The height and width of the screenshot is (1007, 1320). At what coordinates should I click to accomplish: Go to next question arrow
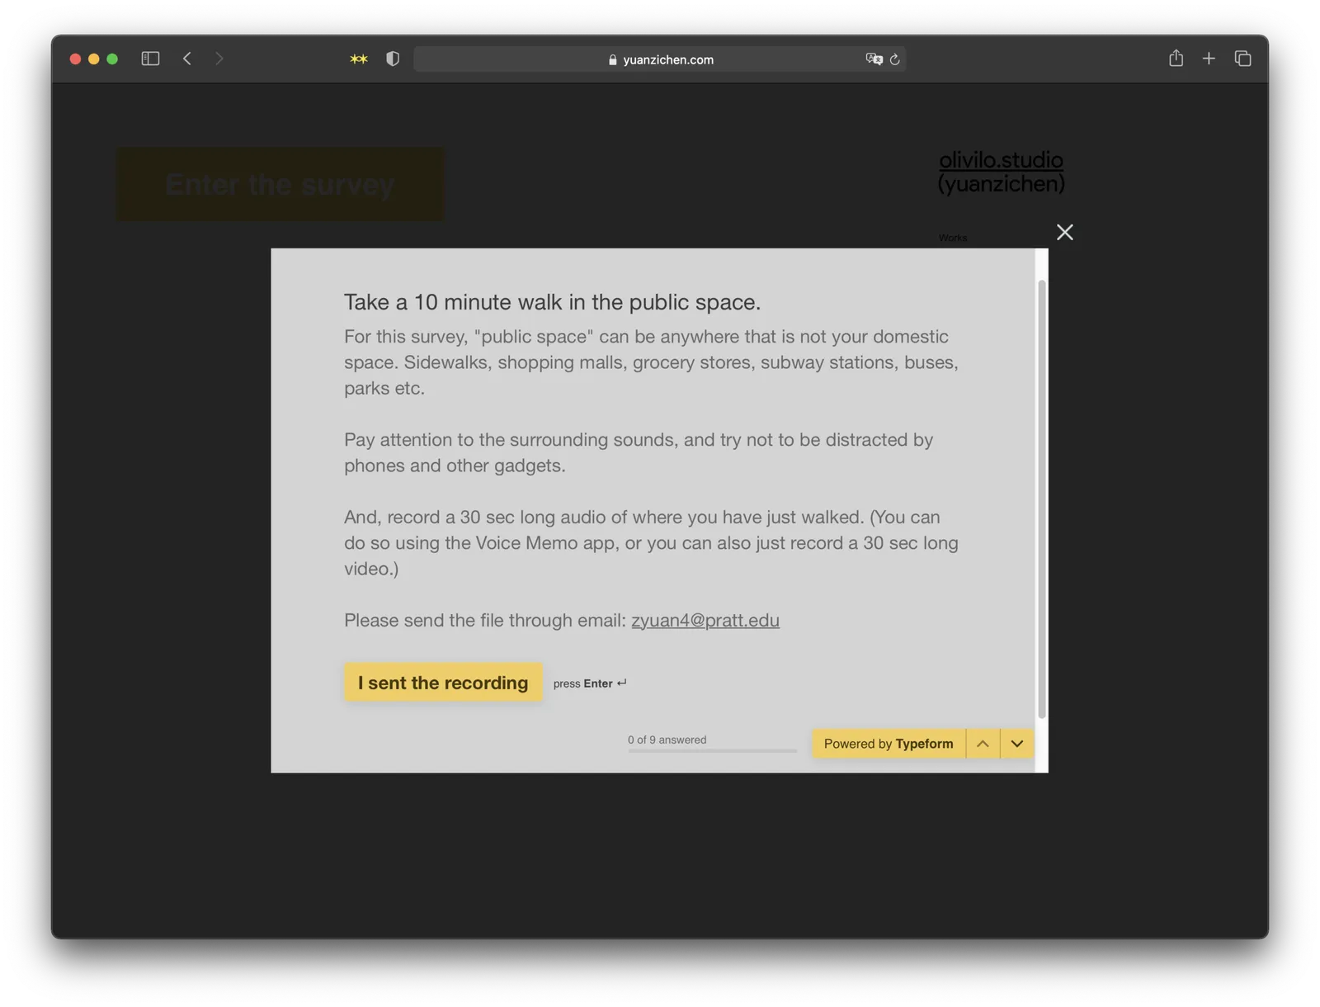[x=1017, y=744]
